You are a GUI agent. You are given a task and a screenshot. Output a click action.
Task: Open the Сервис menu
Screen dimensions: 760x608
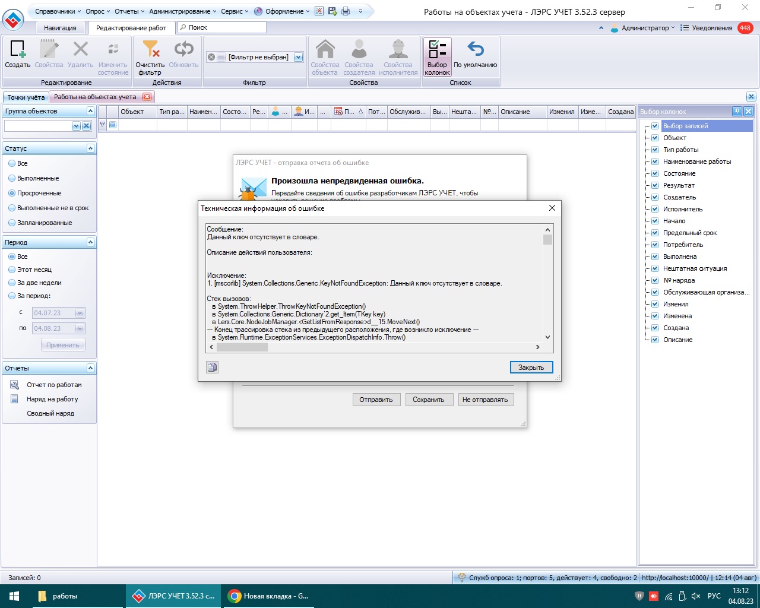(235, 11)
